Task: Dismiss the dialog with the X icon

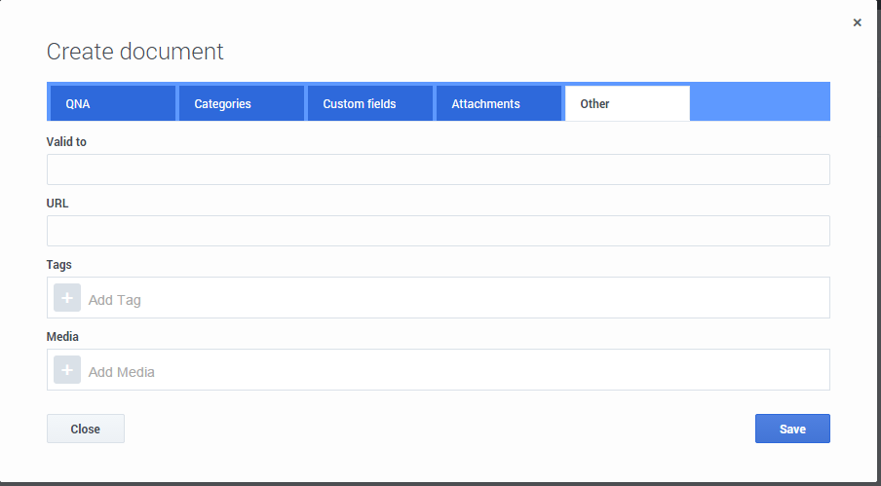Action: tap(858, 22)
